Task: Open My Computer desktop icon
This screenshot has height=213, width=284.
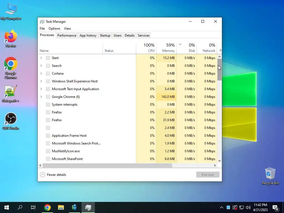Action: click(11, 12)
